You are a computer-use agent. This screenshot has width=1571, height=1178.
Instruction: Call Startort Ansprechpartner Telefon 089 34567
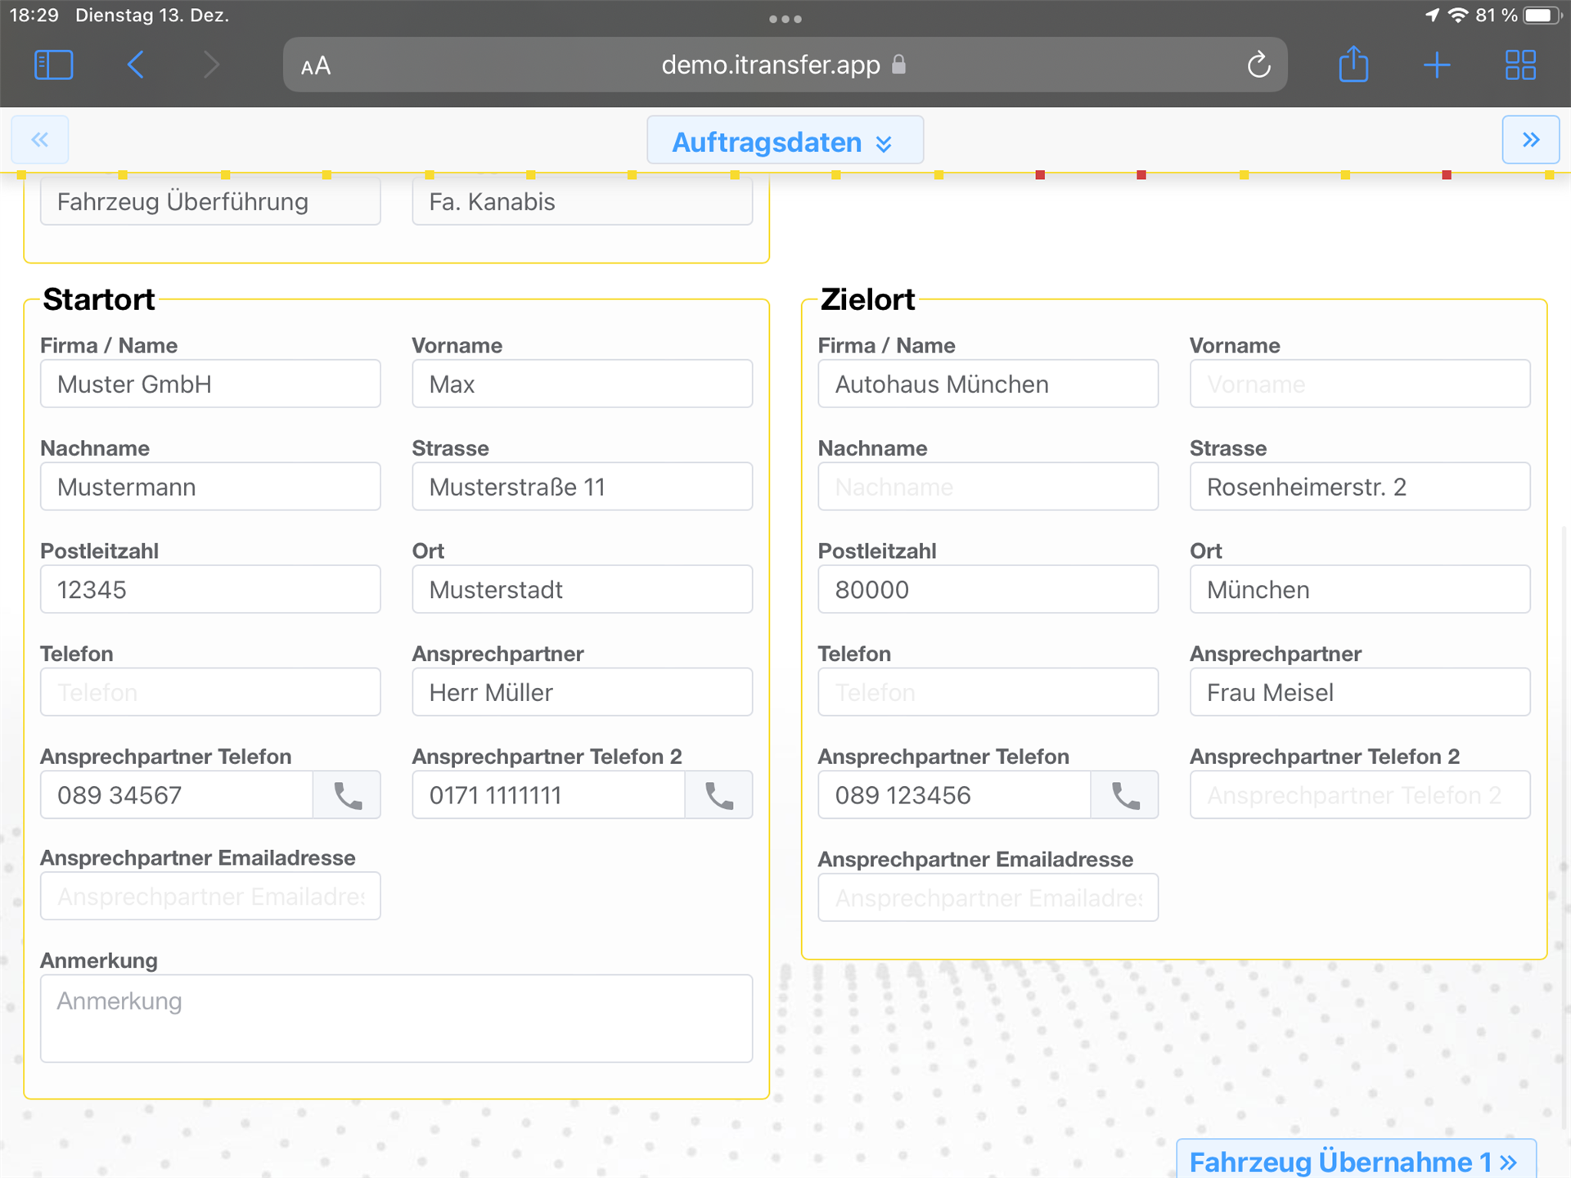click(348, 795)
